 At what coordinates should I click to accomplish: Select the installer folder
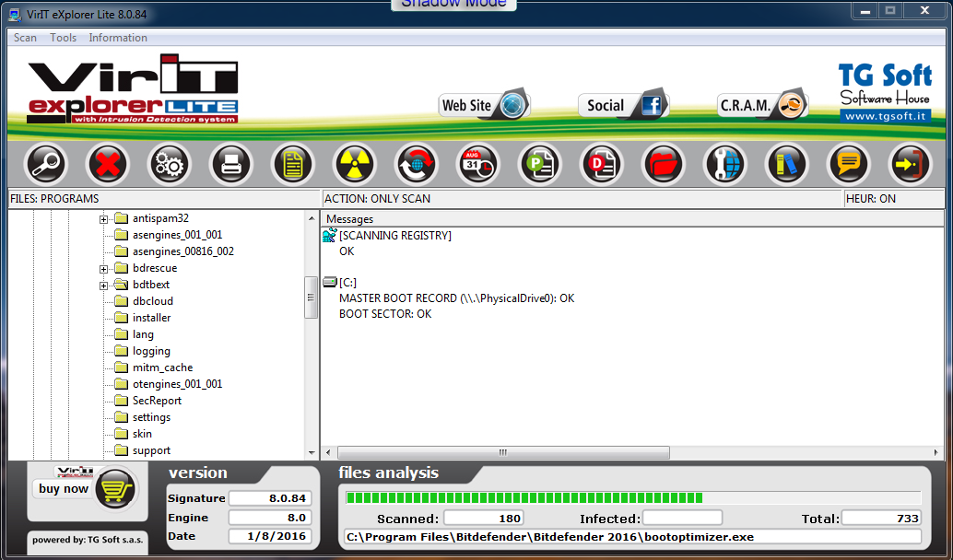pyautogui.click(x=151, y=318)
